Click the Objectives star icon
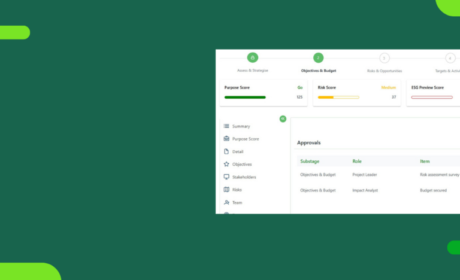This screenshot has height=280, width=460. [x=226, y=164]
